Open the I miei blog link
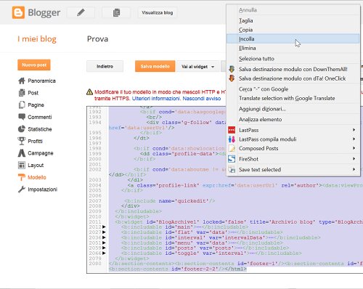 pyautogui.click(x=37, y=38)
